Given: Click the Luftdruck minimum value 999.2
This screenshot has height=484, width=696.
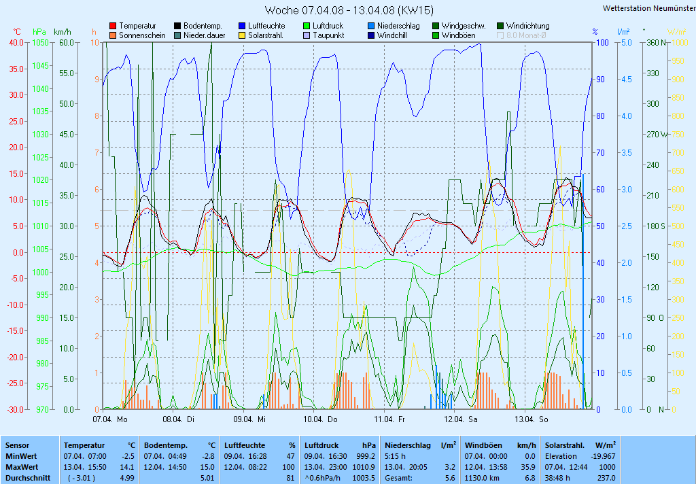Looking at the screenshot, I should [x=366, y=456].
